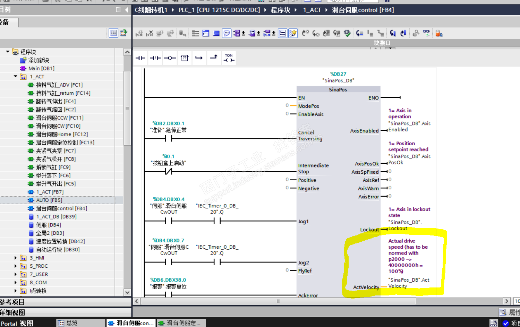520x327 pixels.
Task: Click the project tree vertical scrollbar thumb
Action: (127, 109)
